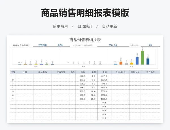Image resolution: width=170 pixels, height=130 pixels.
Task: Click the 商品名称 column header
Action: [x=42, y=72]
